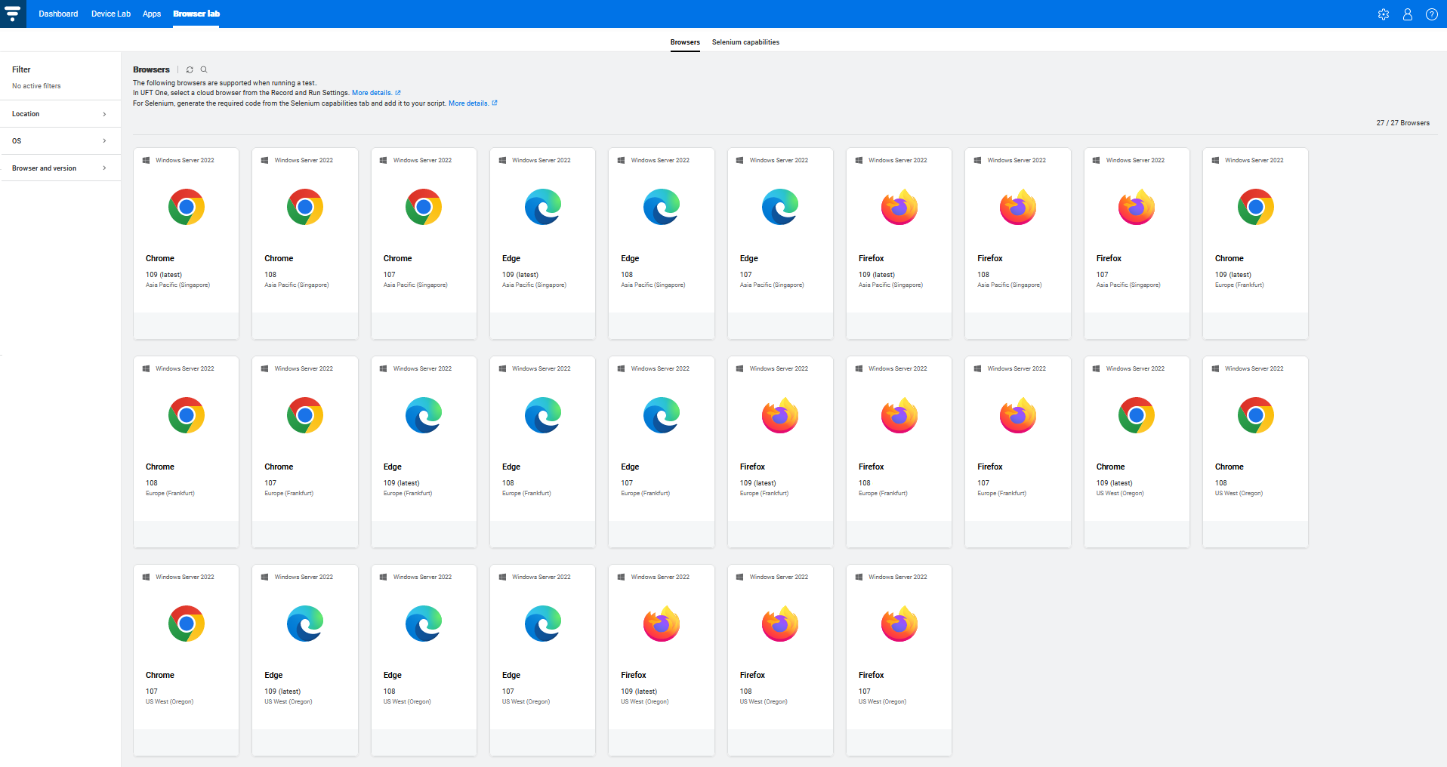Select the Firefox 109 (latest) US West icon
The height and width of the screenshot is (767, 1447).
click(661, 623)
